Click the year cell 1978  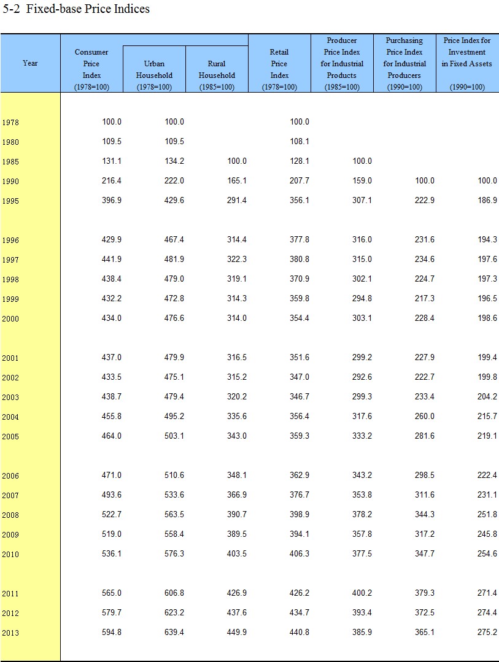pos(10,123)
